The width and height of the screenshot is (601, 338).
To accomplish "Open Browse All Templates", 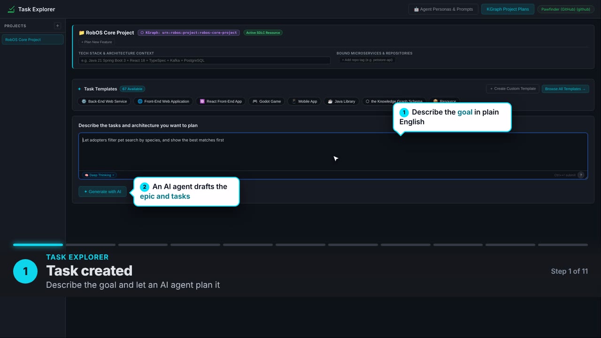I will point(565,89).
